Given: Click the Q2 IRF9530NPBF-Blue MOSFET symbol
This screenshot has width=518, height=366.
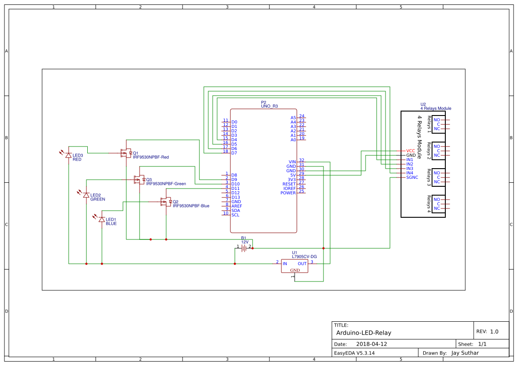Looking at the screenshot, I should 166,202.
